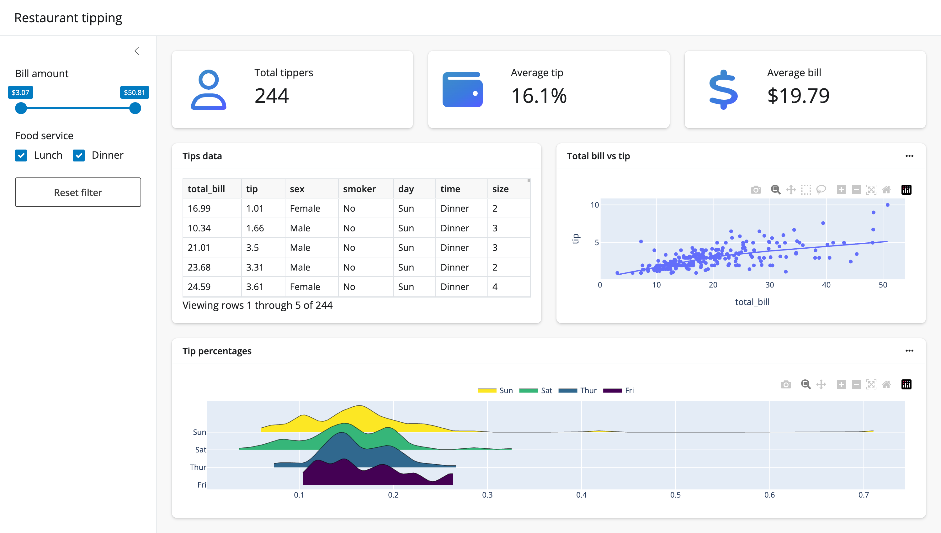The width and height of the screenshot is (941, 533).
Task: Open the Total bill vs tip options menu
Action: [910, 156]
